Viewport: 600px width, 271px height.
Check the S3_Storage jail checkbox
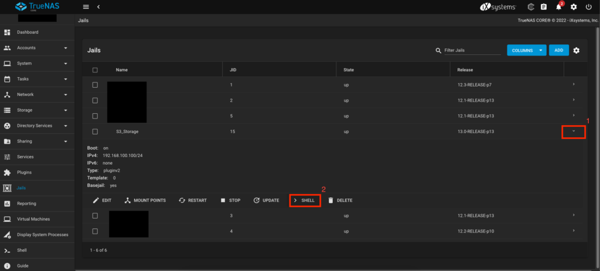(x=95, y=131)
